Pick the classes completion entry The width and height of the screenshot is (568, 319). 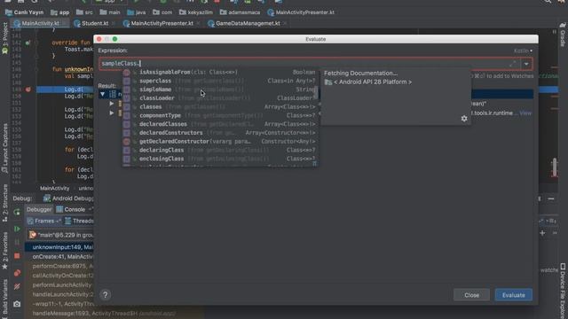click(219, 106)
